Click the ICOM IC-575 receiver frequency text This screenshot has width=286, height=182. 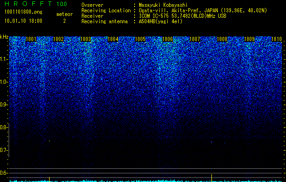click(182, 16)
